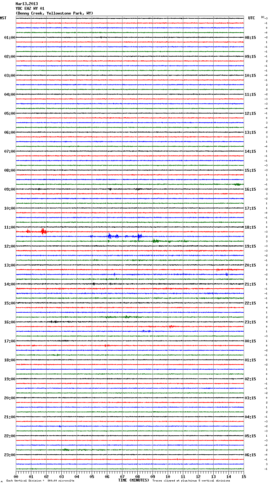This screenshot has width=269, height=485.
Task: Select the 12:00 MST time label
Action: pos(10,246)
